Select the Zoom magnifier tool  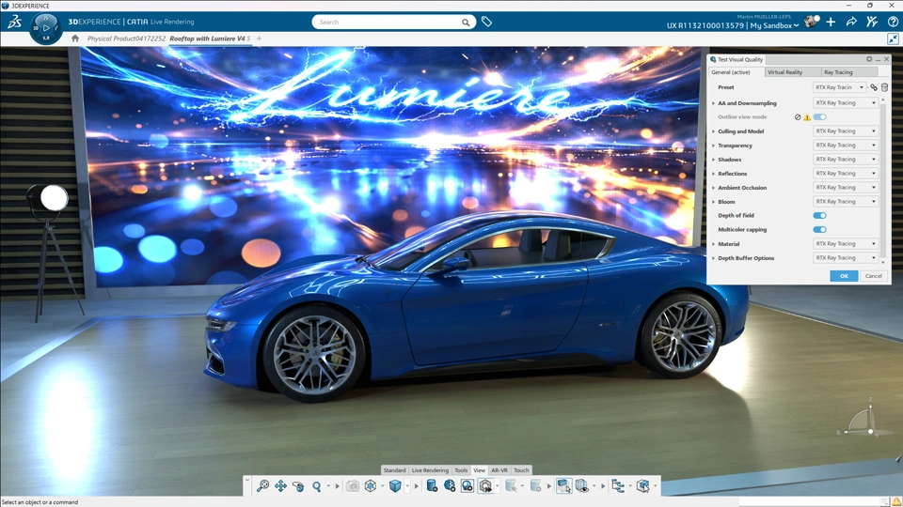pyautogui.click(x=316, y=486)
